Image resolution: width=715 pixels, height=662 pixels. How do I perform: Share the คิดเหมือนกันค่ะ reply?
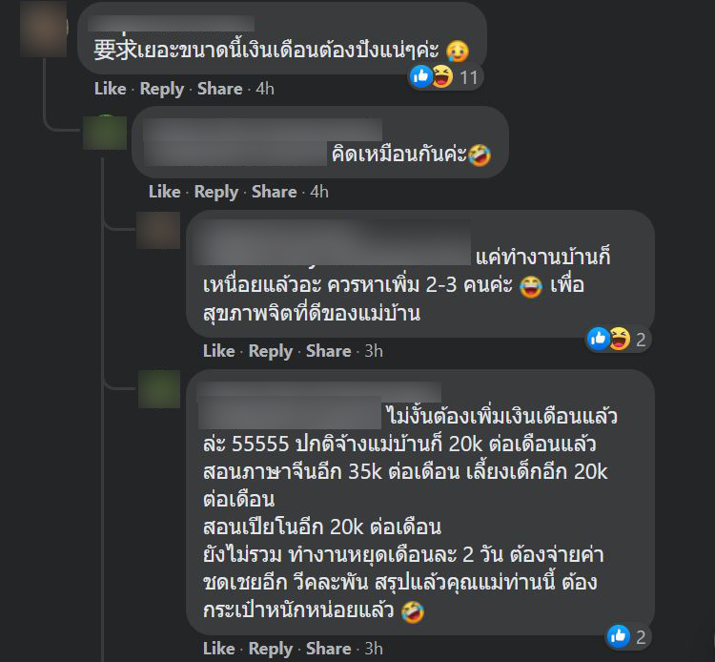(274, 192)
